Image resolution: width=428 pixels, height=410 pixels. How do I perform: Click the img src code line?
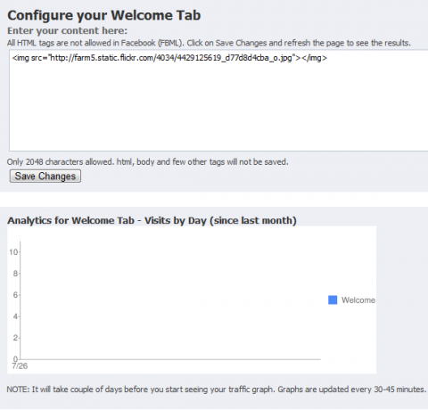[169, 58]
